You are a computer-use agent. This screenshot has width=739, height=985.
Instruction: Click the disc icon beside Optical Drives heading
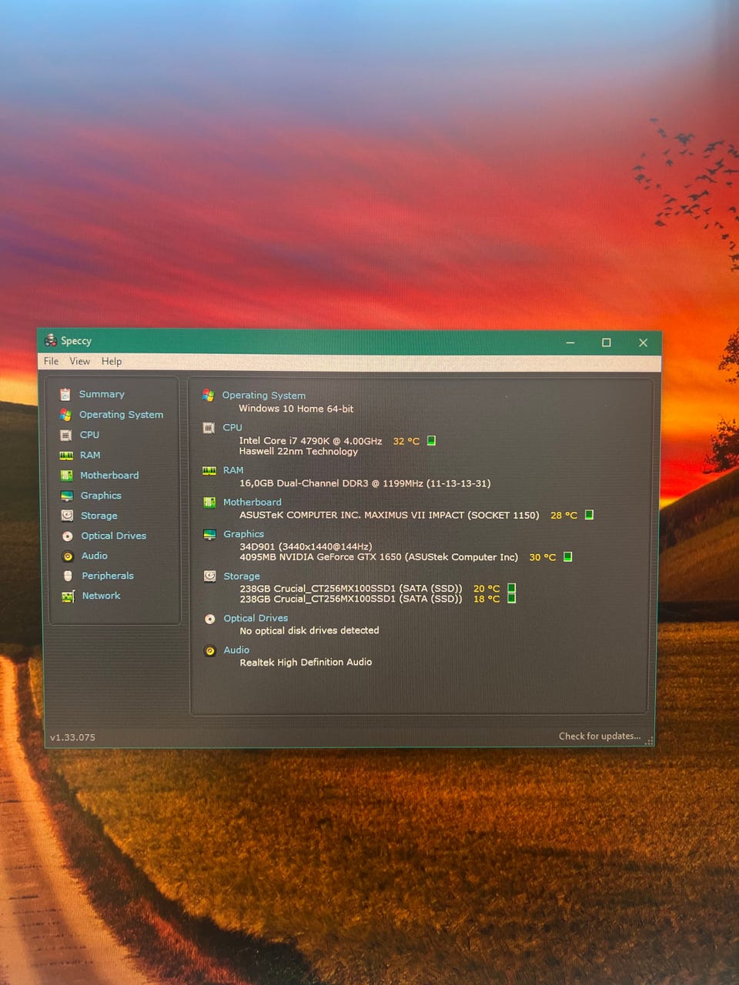coord(209,619)
